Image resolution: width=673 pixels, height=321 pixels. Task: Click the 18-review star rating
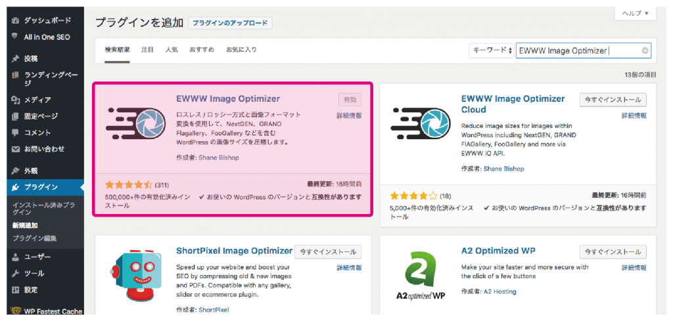click(x=413, y=196)
